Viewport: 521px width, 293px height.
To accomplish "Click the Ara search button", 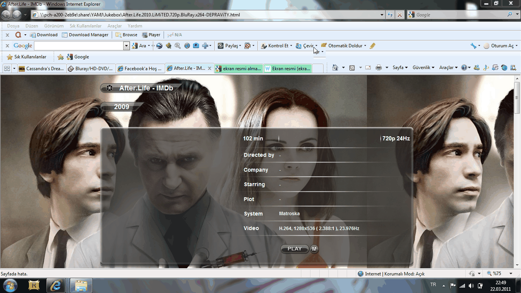I will click(140, 46).
